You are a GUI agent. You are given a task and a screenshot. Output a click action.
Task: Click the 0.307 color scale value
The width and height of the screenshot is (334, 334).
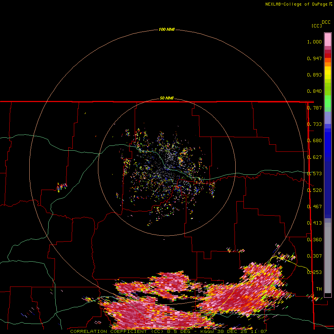coord(314,256)
